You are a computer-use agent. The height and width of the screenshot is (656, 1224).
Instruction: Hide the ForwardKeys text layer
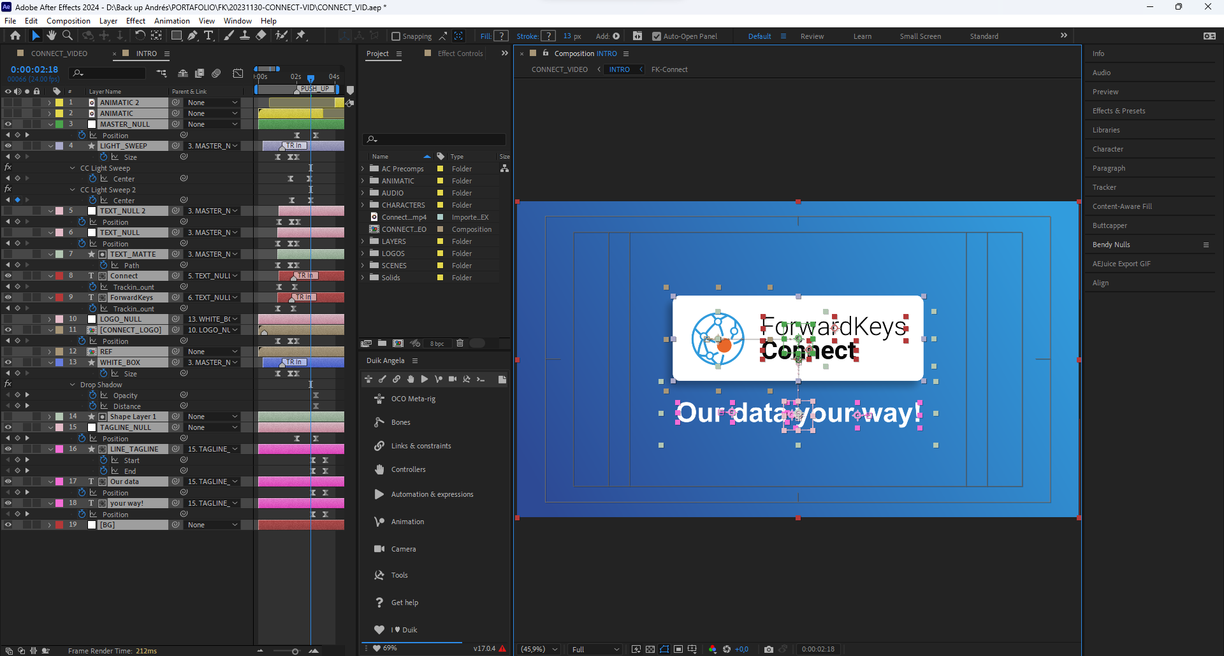coord(8,297)
